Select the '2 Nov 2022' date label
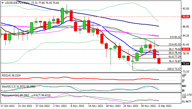 [x=60, y=106]
